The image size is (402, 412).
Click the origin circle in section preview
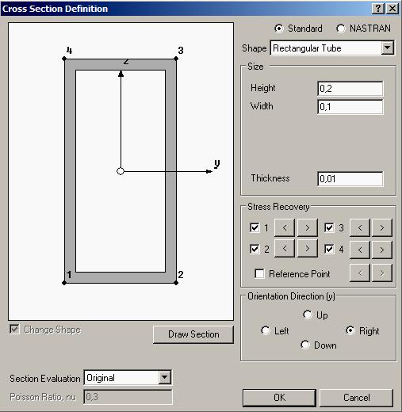(121, 171)
